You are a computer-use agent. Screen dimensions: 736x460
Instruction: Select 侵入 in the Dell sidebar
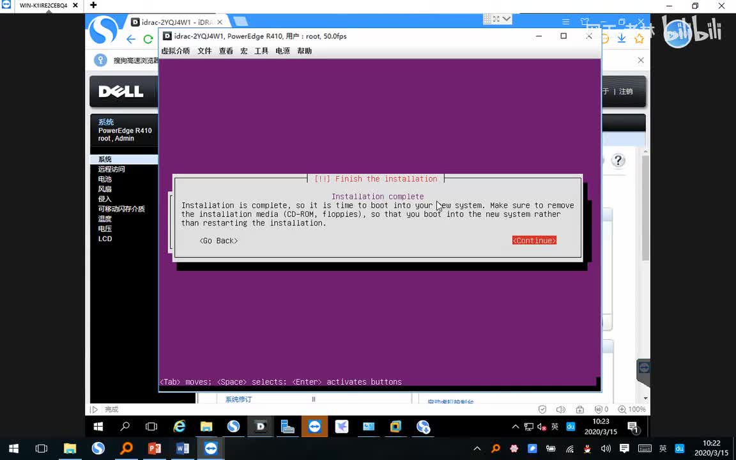pos(105,199)
